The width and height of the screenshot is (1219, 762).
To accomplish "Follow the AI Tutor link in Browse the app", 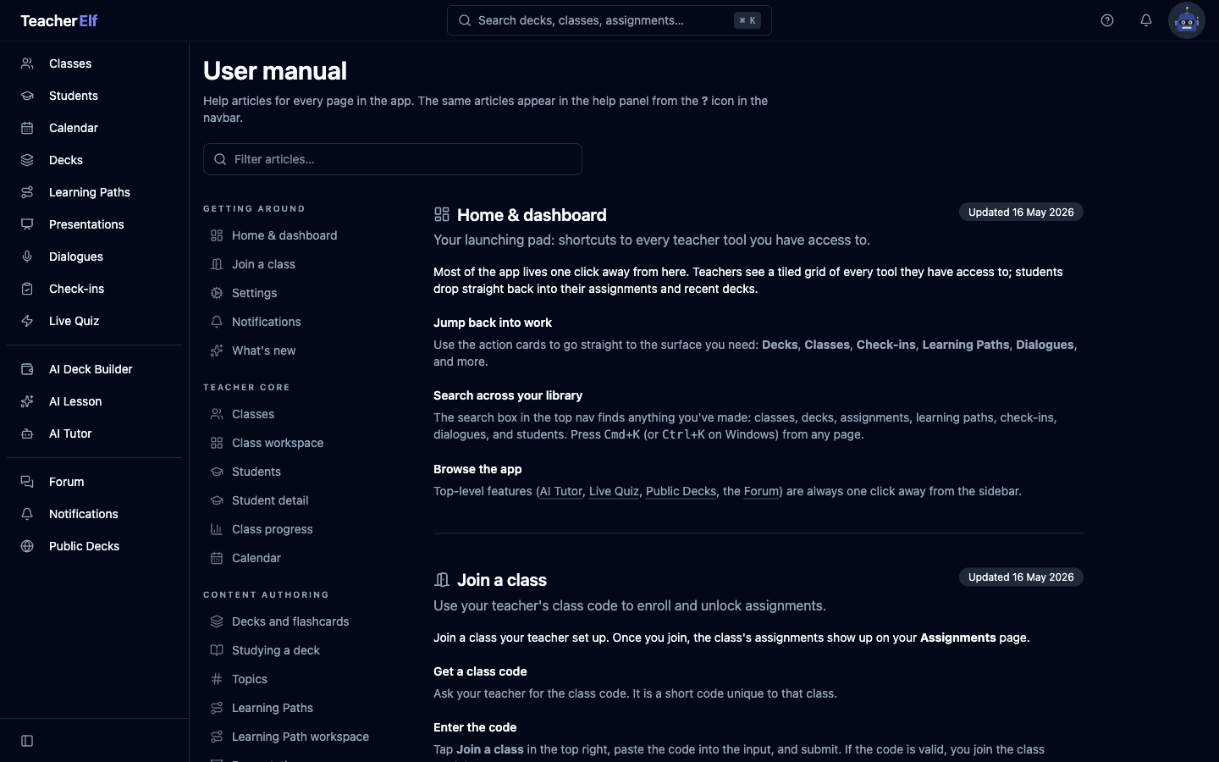I will [x=561, y=491].
